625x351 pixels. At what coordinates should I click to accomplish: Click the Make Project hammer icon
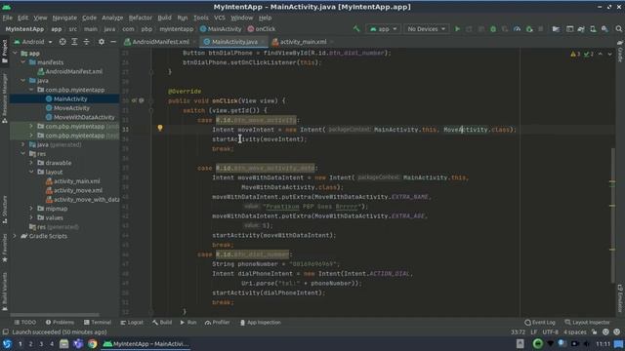tap(356, 28)
